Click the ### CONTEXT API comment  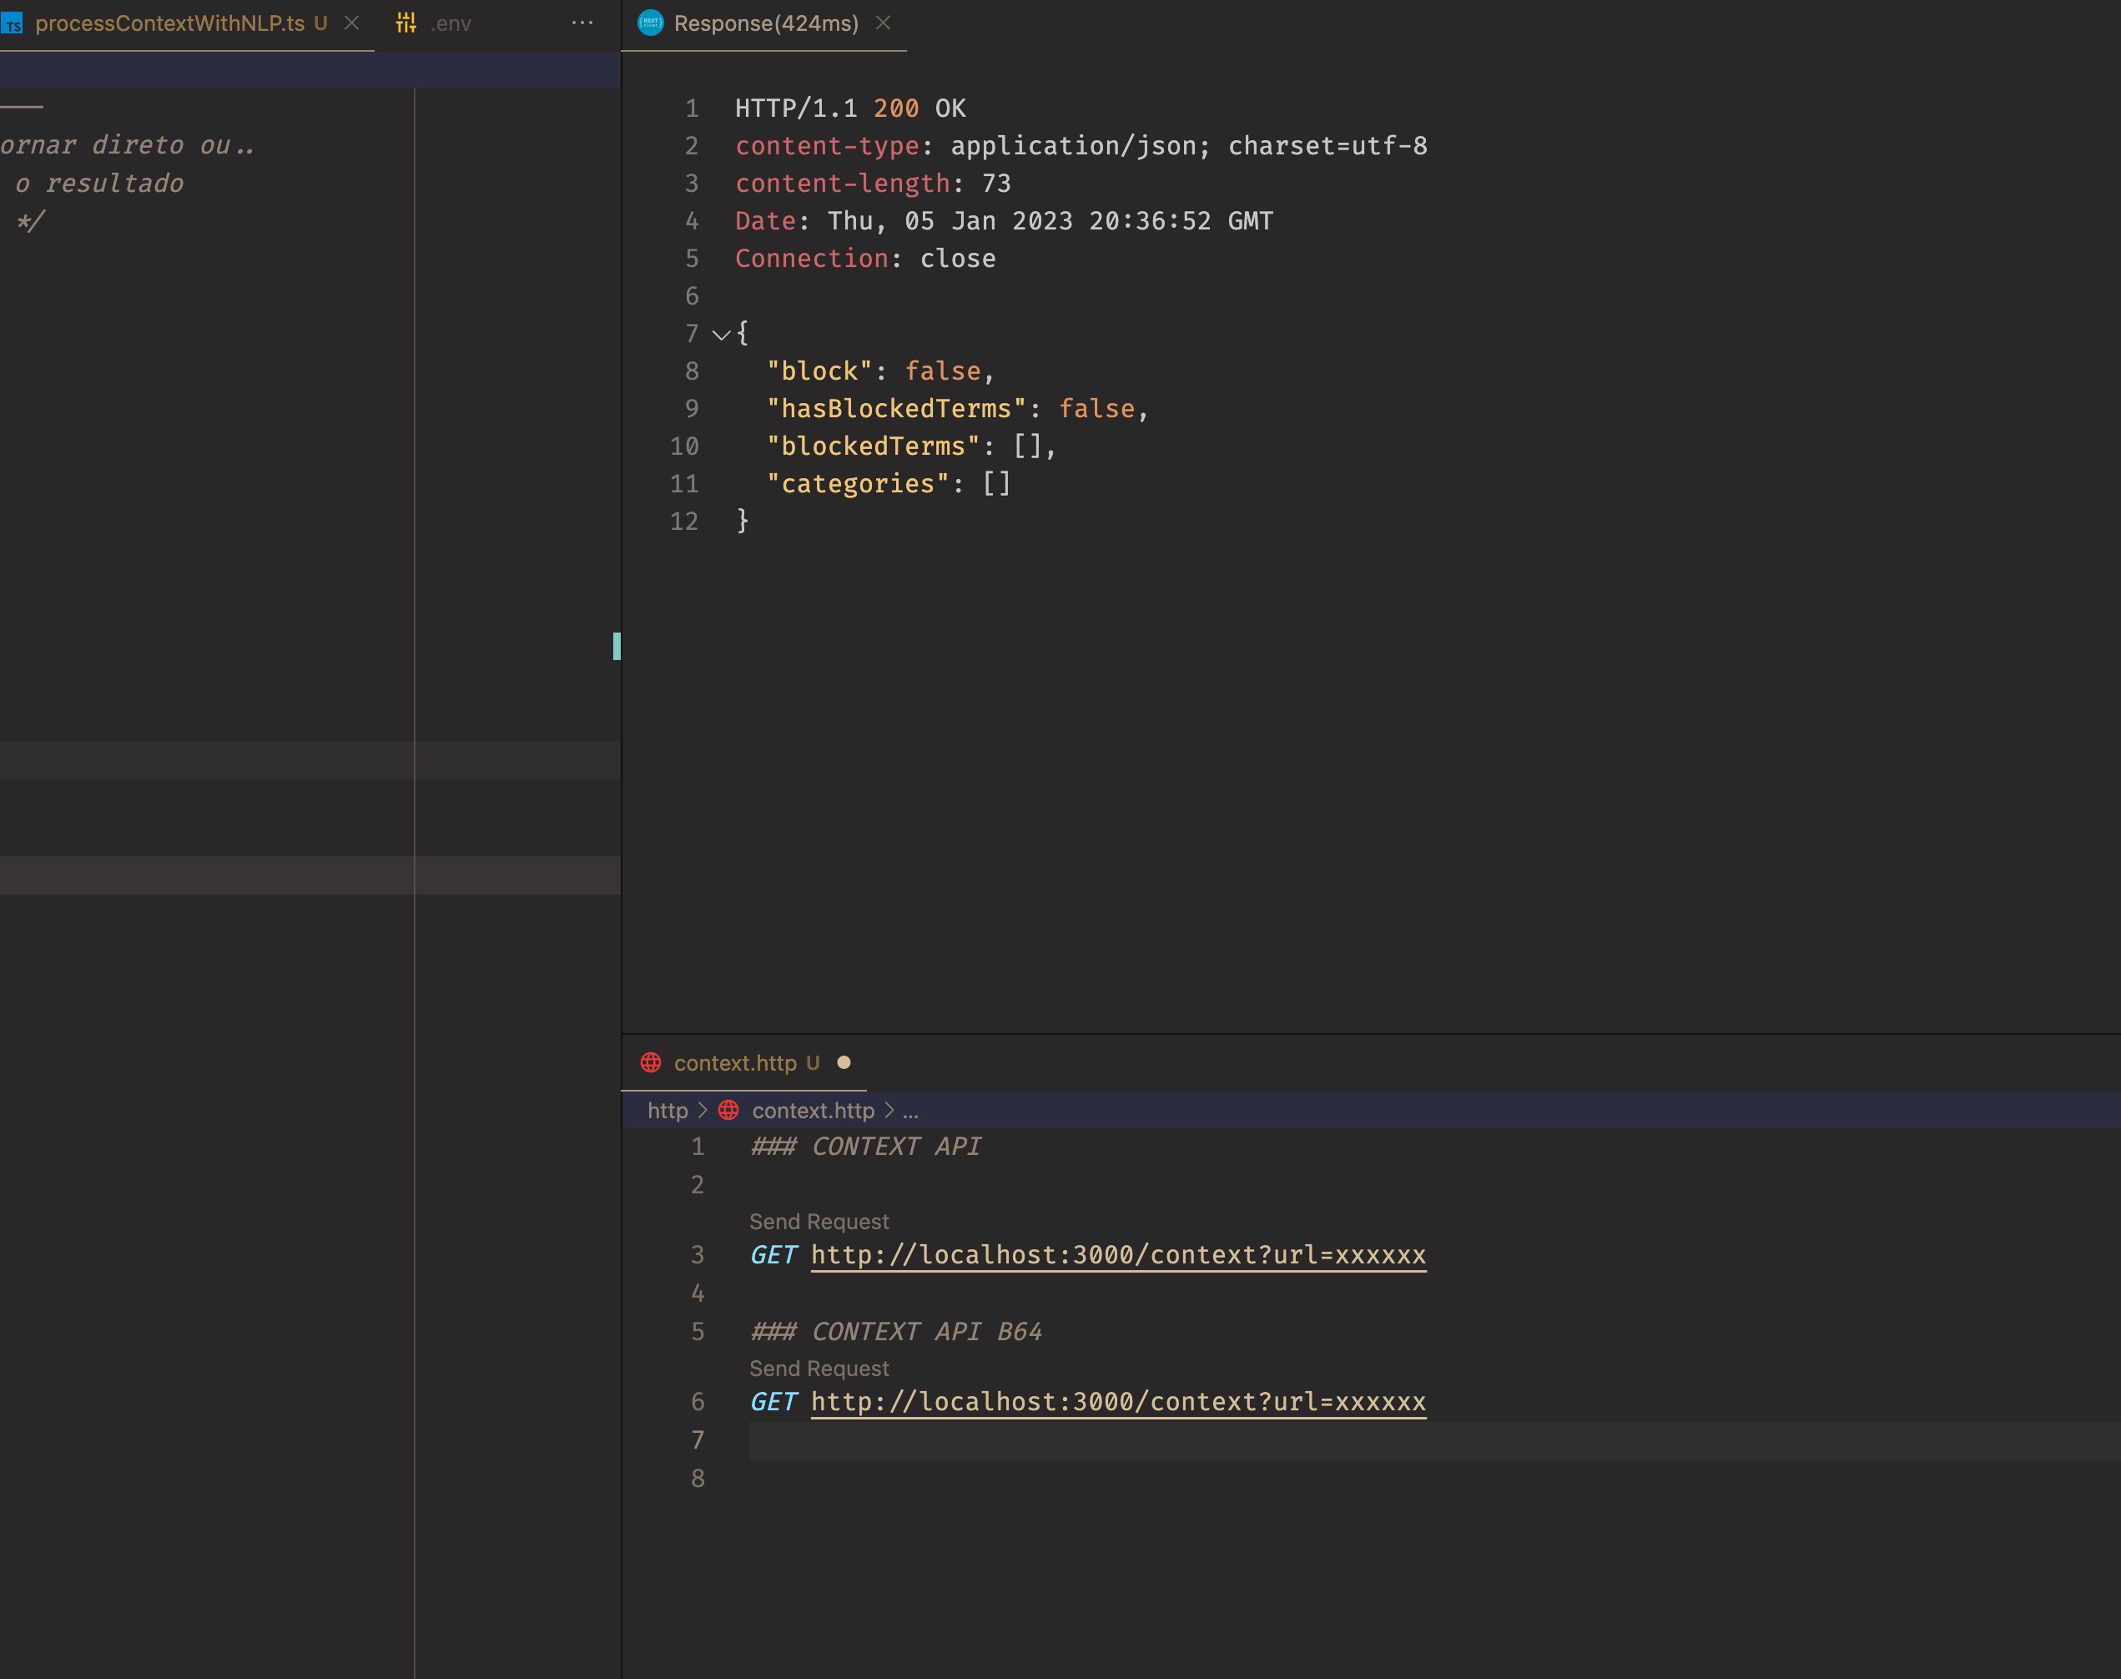click(x=866, y=1147)
